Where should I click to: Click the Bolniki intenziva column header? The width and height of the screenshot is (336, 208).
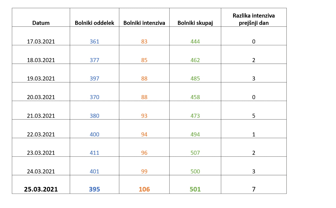[x=144, y=23]
